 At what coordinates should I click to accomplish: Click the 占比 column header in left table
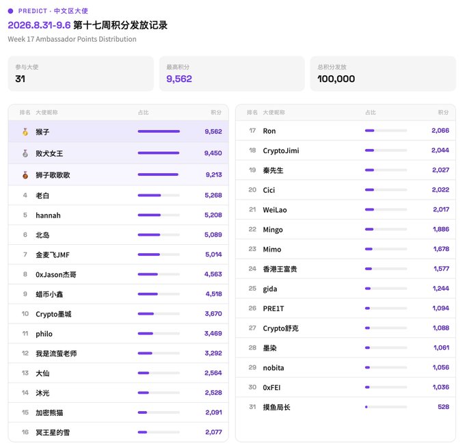pos(143,112)
